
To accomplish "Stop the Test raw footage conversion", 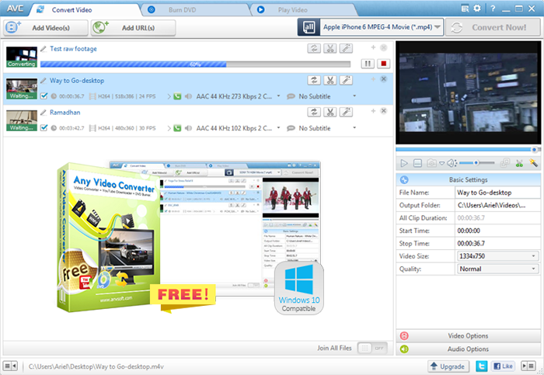I will pyautogui.click(x=383, y=64).
